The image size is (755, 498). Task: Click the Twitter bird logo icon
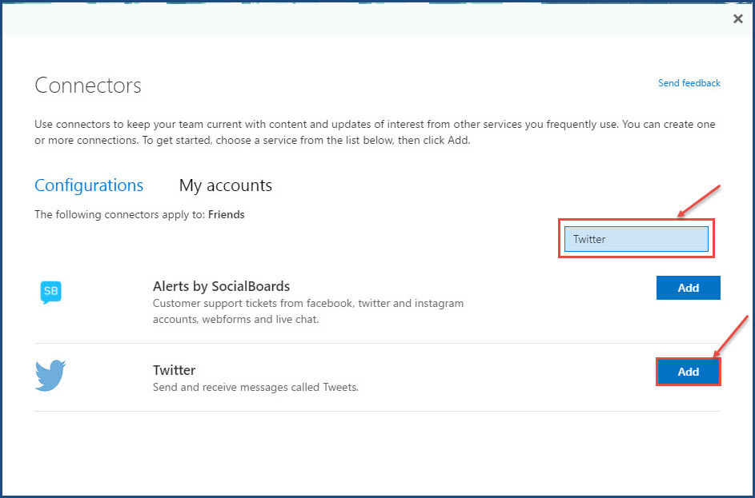(50, 375)
